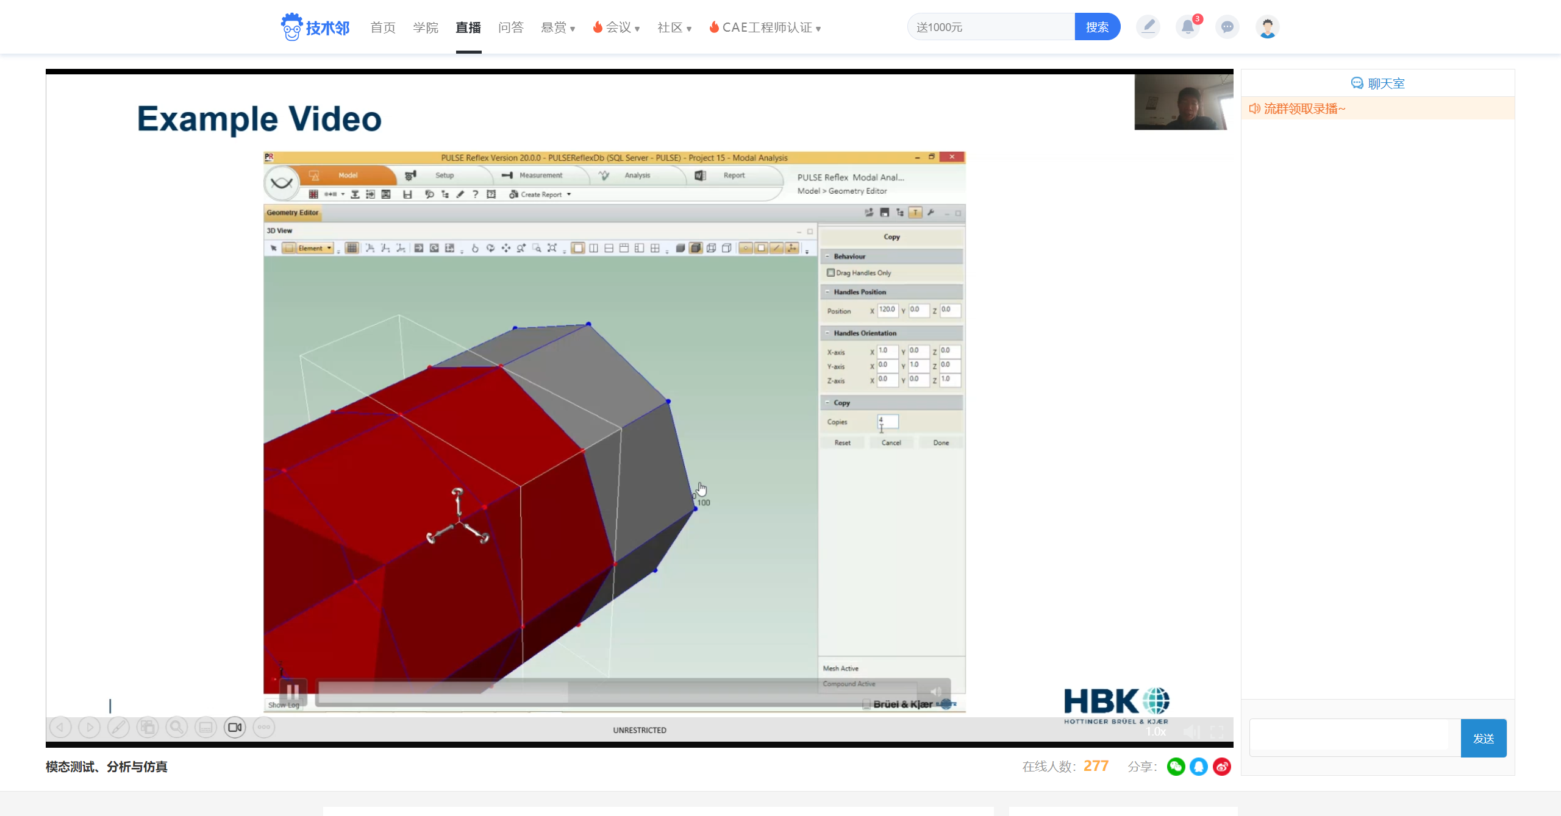The width and height of the screenshot is (1561, 816).
Task: Go to 学院 in navigation
Action: click(x=426, y=27)
